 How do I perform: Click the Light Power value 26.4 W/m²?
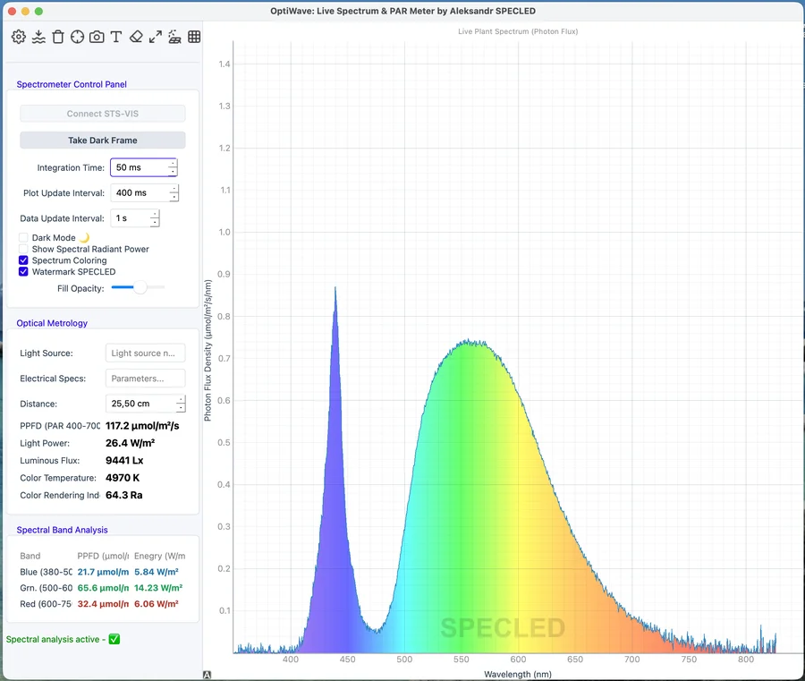click(x=130, y=443)
